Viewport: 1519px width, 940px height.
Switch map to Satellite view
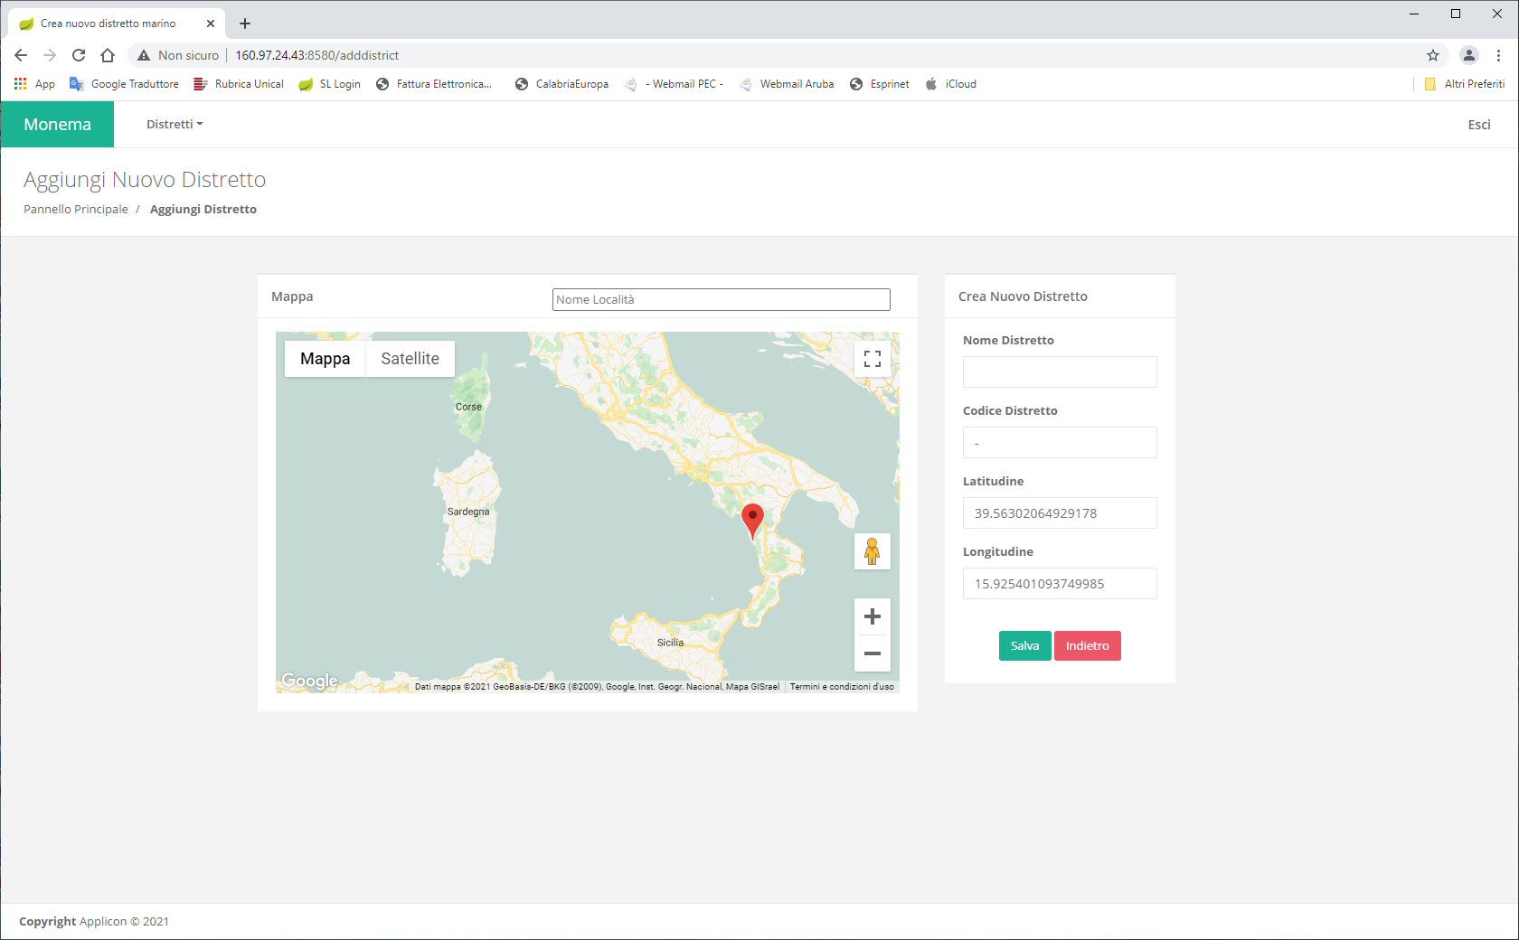(410, 359)
